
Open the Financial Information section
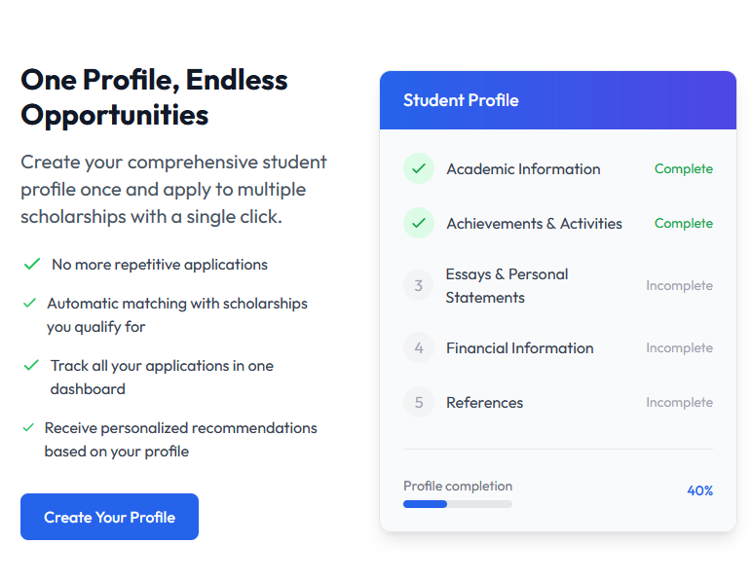click(x=520, y=348)
